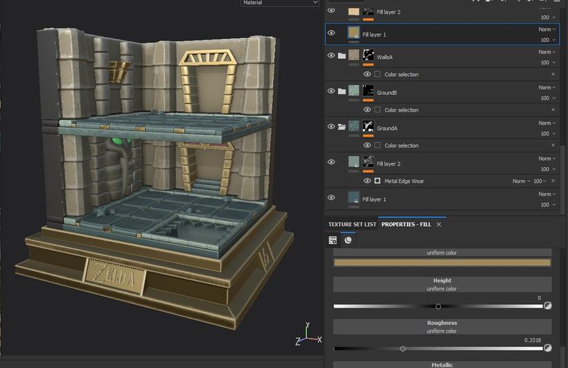Open the WallsA folder icon
Image resolution: width=568 pixels, height=368 pixels.
[341, 55]
